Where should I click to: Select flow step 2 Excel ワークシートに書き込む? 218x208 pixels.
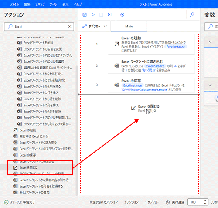coord(151,66)
